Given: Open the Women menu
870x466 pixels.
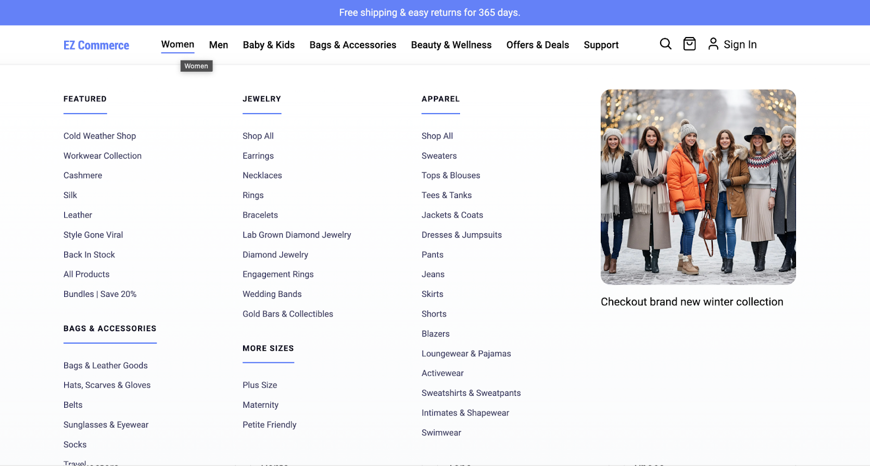Looking at the screenshot, I should click(178, 45).
